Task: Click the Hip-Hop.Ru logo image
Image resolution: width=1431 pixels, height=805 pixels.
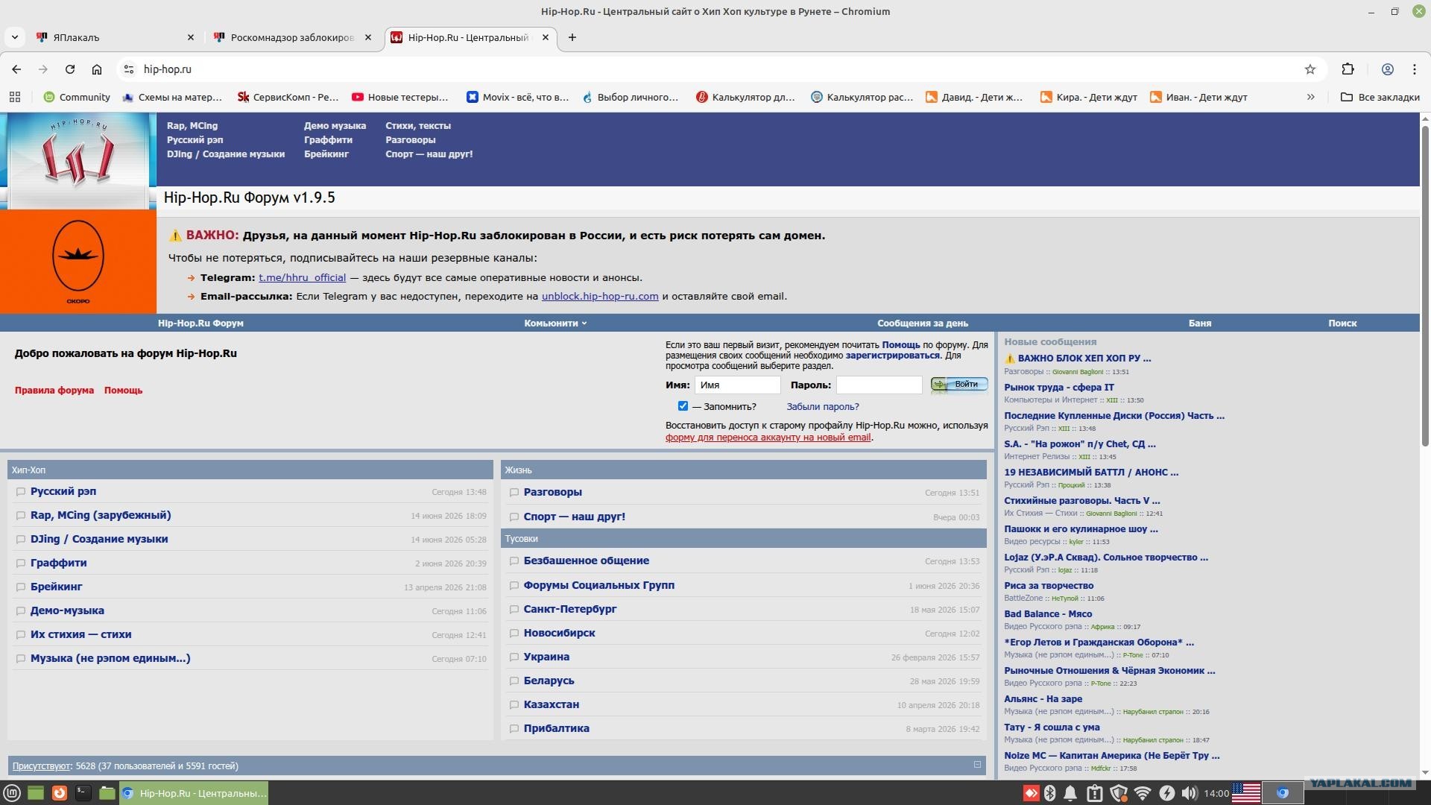Action: click(78, 160)
